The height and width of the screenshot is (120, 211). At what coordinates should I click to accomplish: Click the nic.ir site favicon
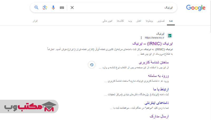point(170,36)
